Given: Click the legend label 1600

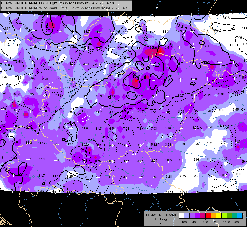Looking at the screenshot, I should tap(227, 222).
